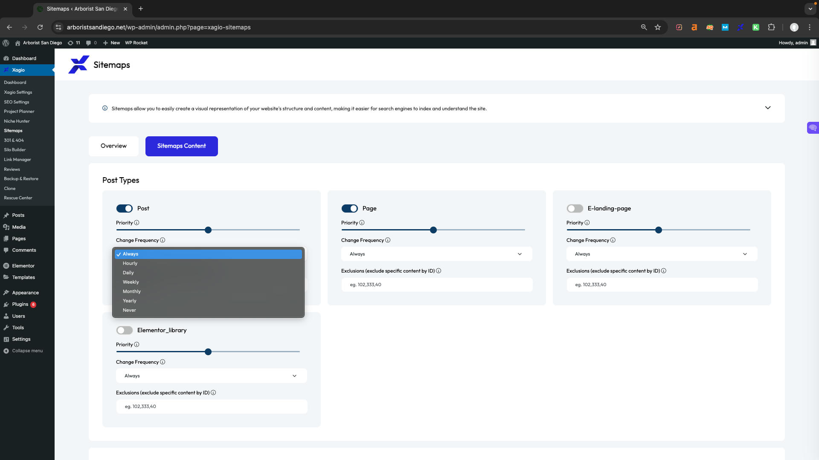The width and height of the screenshot is (819, 460).
Task: Click the browser zoom magnifier icon
Action: pos(644,27)
